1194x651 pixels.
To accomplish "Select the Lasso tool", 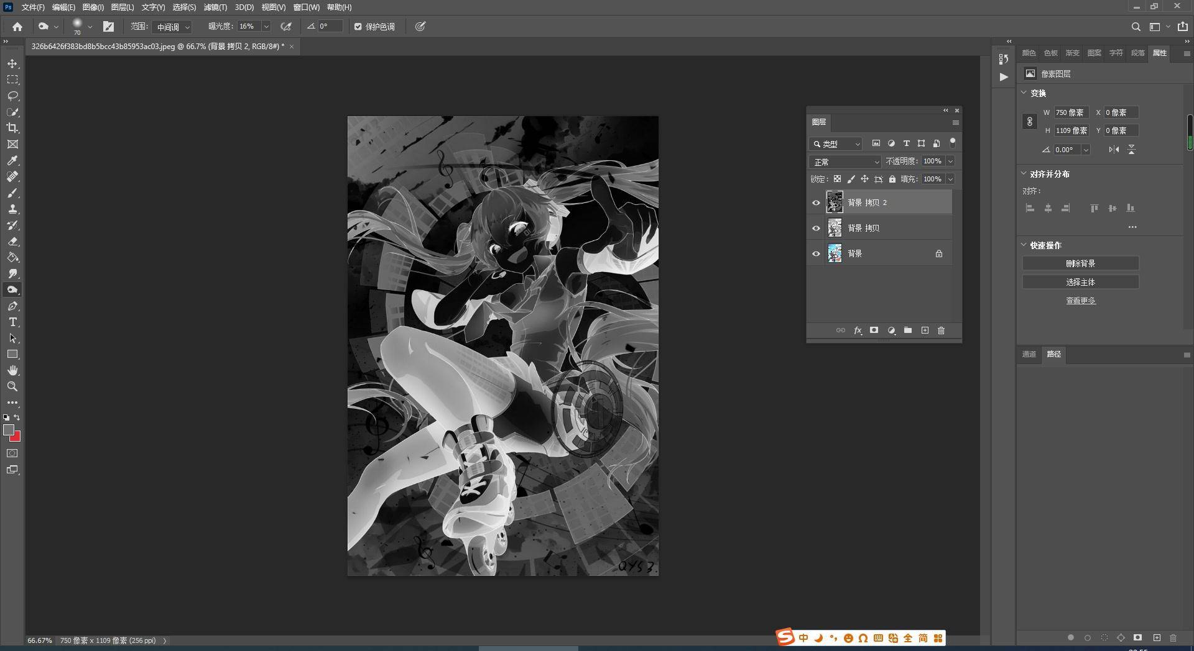I will pos(12,96).
